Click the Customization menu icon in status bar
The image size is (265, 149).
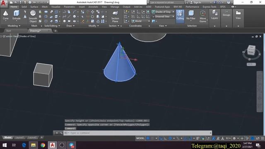point(262,138)
